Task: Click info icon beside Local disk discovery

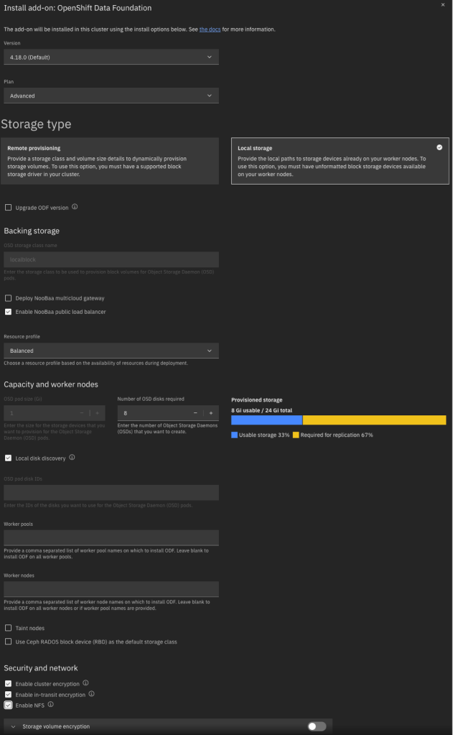Action: (x=73, y=457)
